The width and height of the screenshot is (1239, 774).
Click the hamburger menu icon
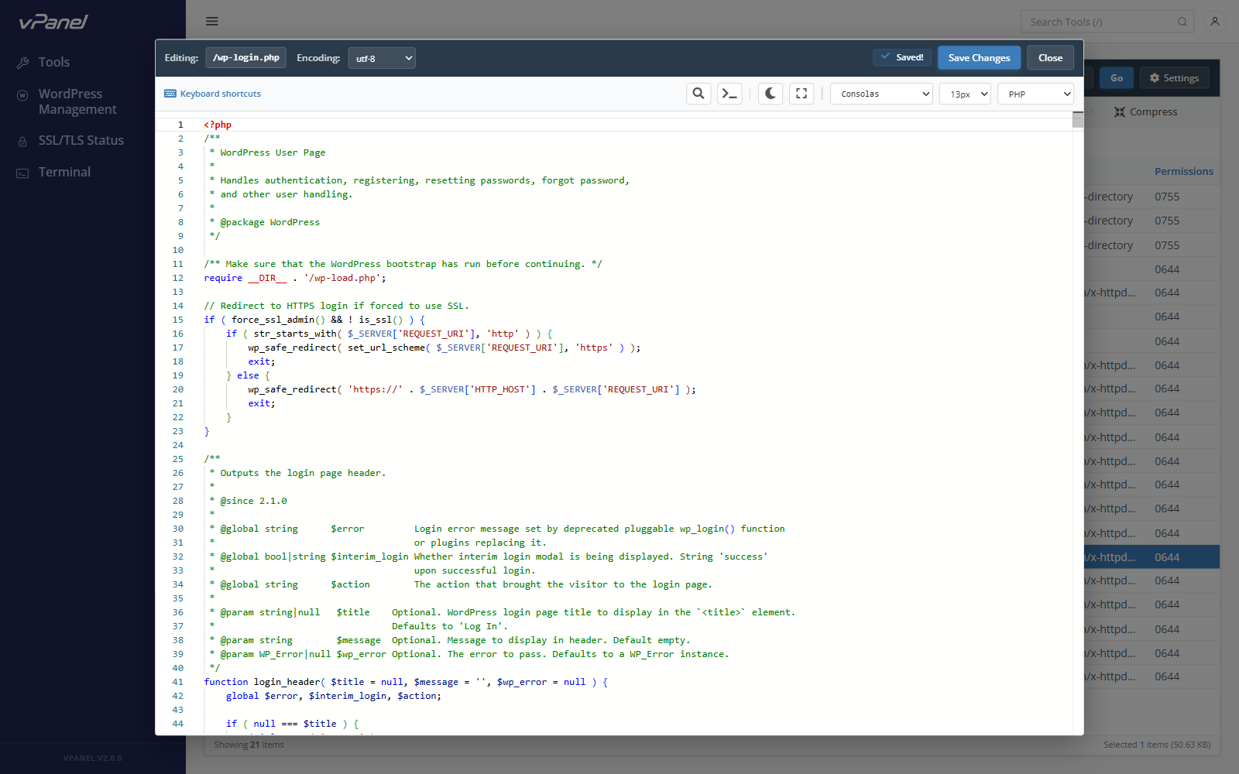[212, 22]
